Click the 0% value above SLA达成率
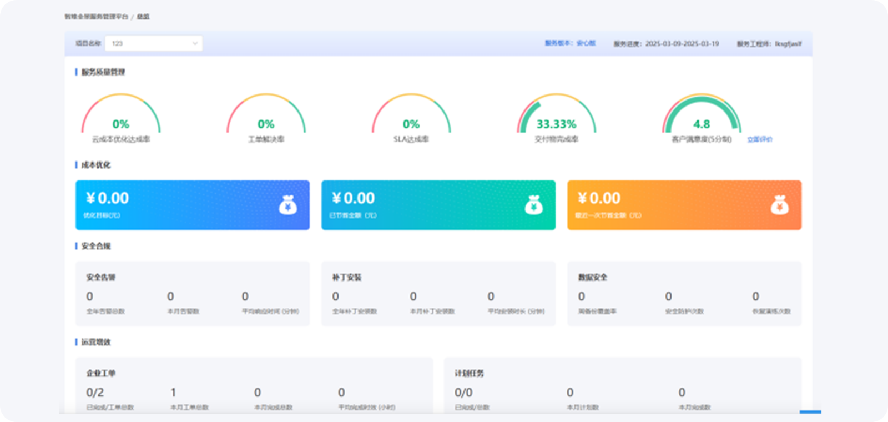This screenshot has width=888, height=422. coord(411,124)
